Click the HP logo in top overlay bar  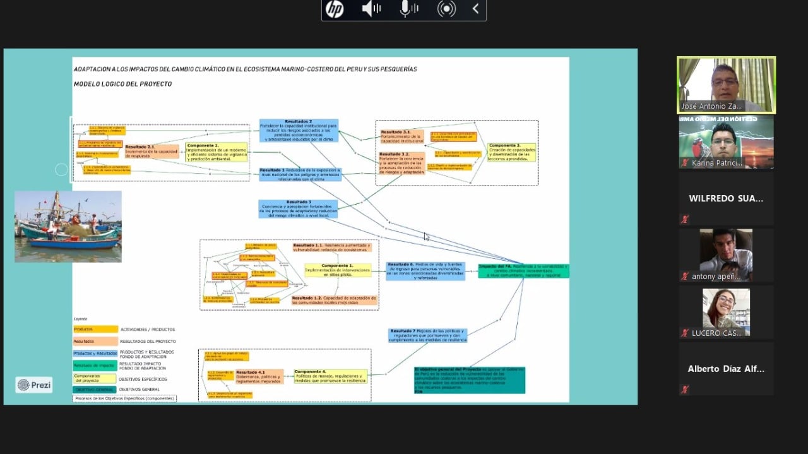tap(335, 9)
